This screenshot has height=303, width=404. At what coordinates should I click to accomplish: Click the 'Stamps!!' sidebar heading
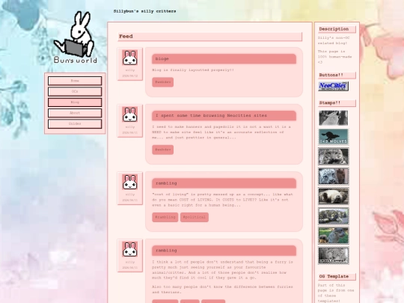pyautogui.click(x=337, y=102)
